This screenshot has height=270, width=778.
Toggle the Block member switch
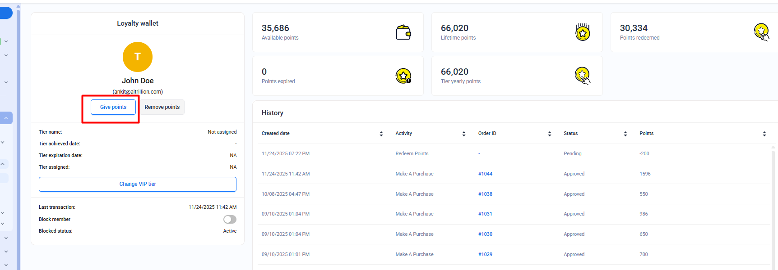click(x=230, y=219)
